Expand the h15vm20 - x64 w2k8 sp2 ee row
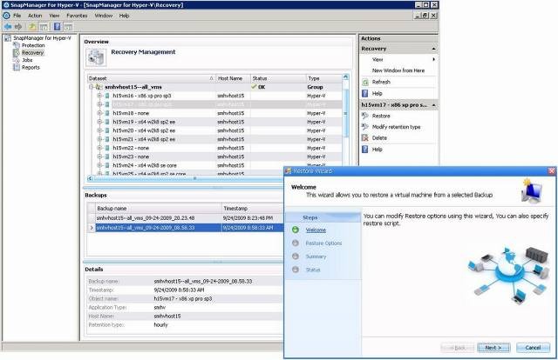The width and height of the screenshot is (558, 360). 99,130
